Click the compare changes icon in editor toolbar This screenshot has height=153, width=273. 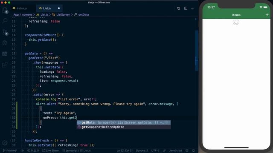pyautogui.click(x=178, y=8)
